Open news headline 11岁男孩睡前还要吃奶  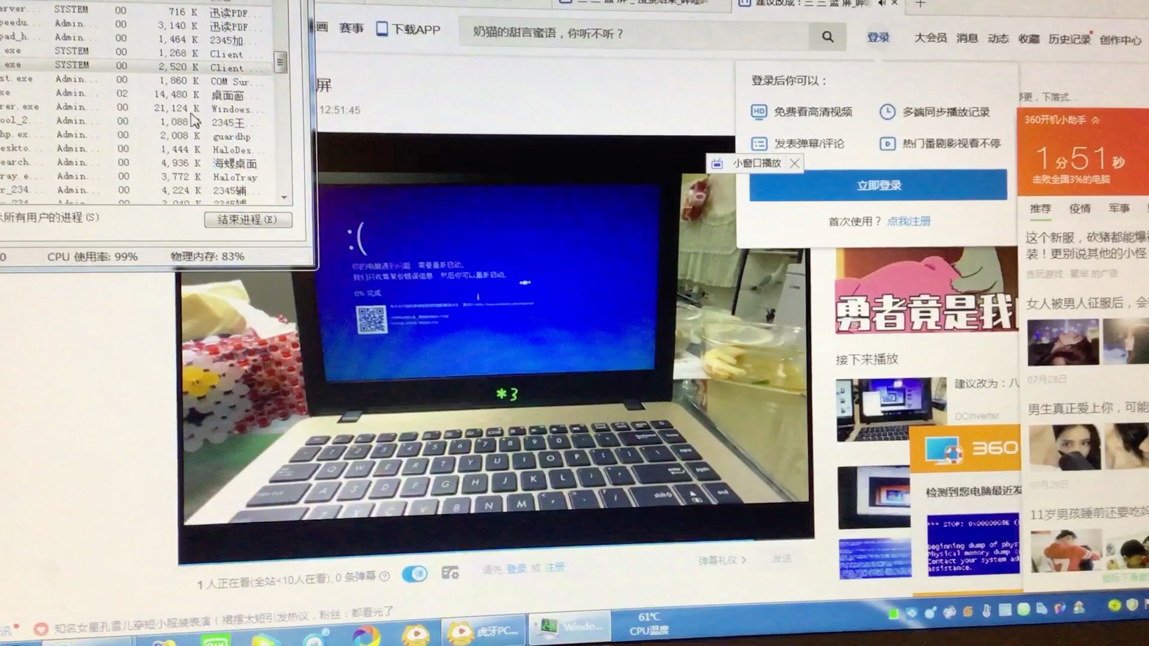1089,514
